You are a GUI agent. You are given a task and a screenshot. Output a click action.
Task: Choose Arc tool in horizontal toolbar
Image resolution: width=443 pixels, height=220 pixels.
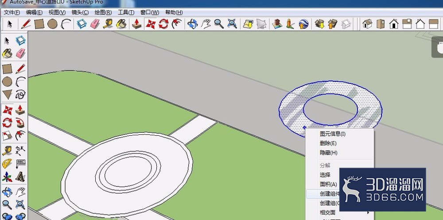(x=66, y=24)
